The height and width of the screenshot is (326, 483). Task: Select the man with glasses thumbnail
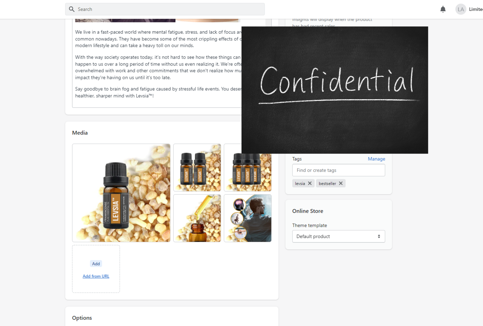click(x=247, y=218)
